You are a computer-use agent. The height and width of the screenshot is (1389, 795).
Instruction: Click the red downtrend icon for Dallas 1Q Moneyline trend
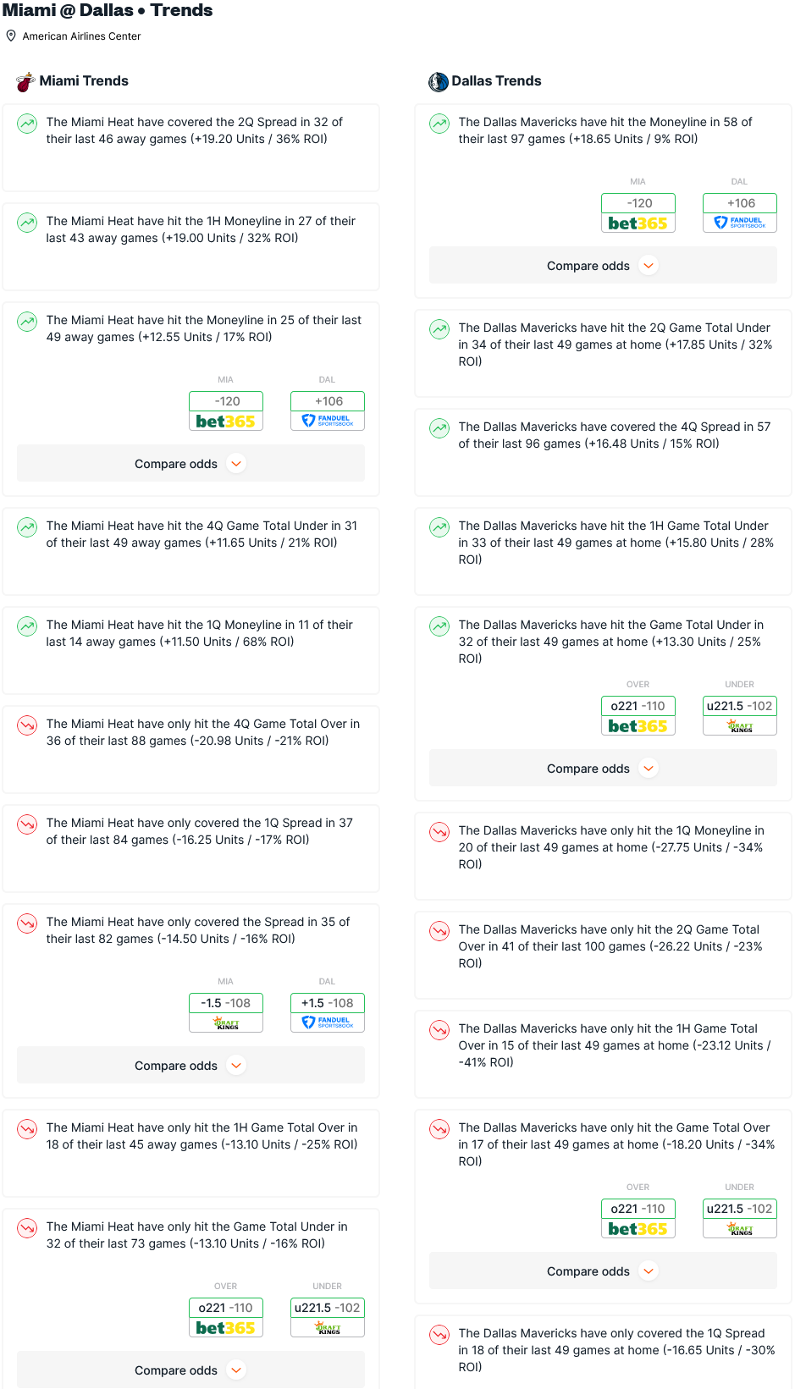pos(439,832)
